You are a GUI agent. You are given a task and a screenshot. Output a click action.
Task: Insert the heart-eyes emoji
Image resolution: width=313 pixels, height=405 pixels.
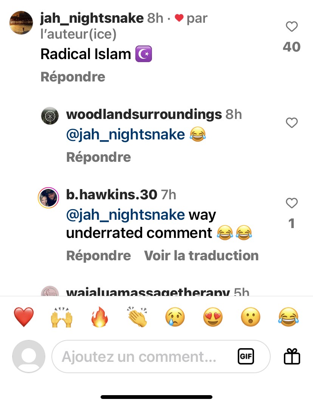pyautogui.click(x=213, y=317)
